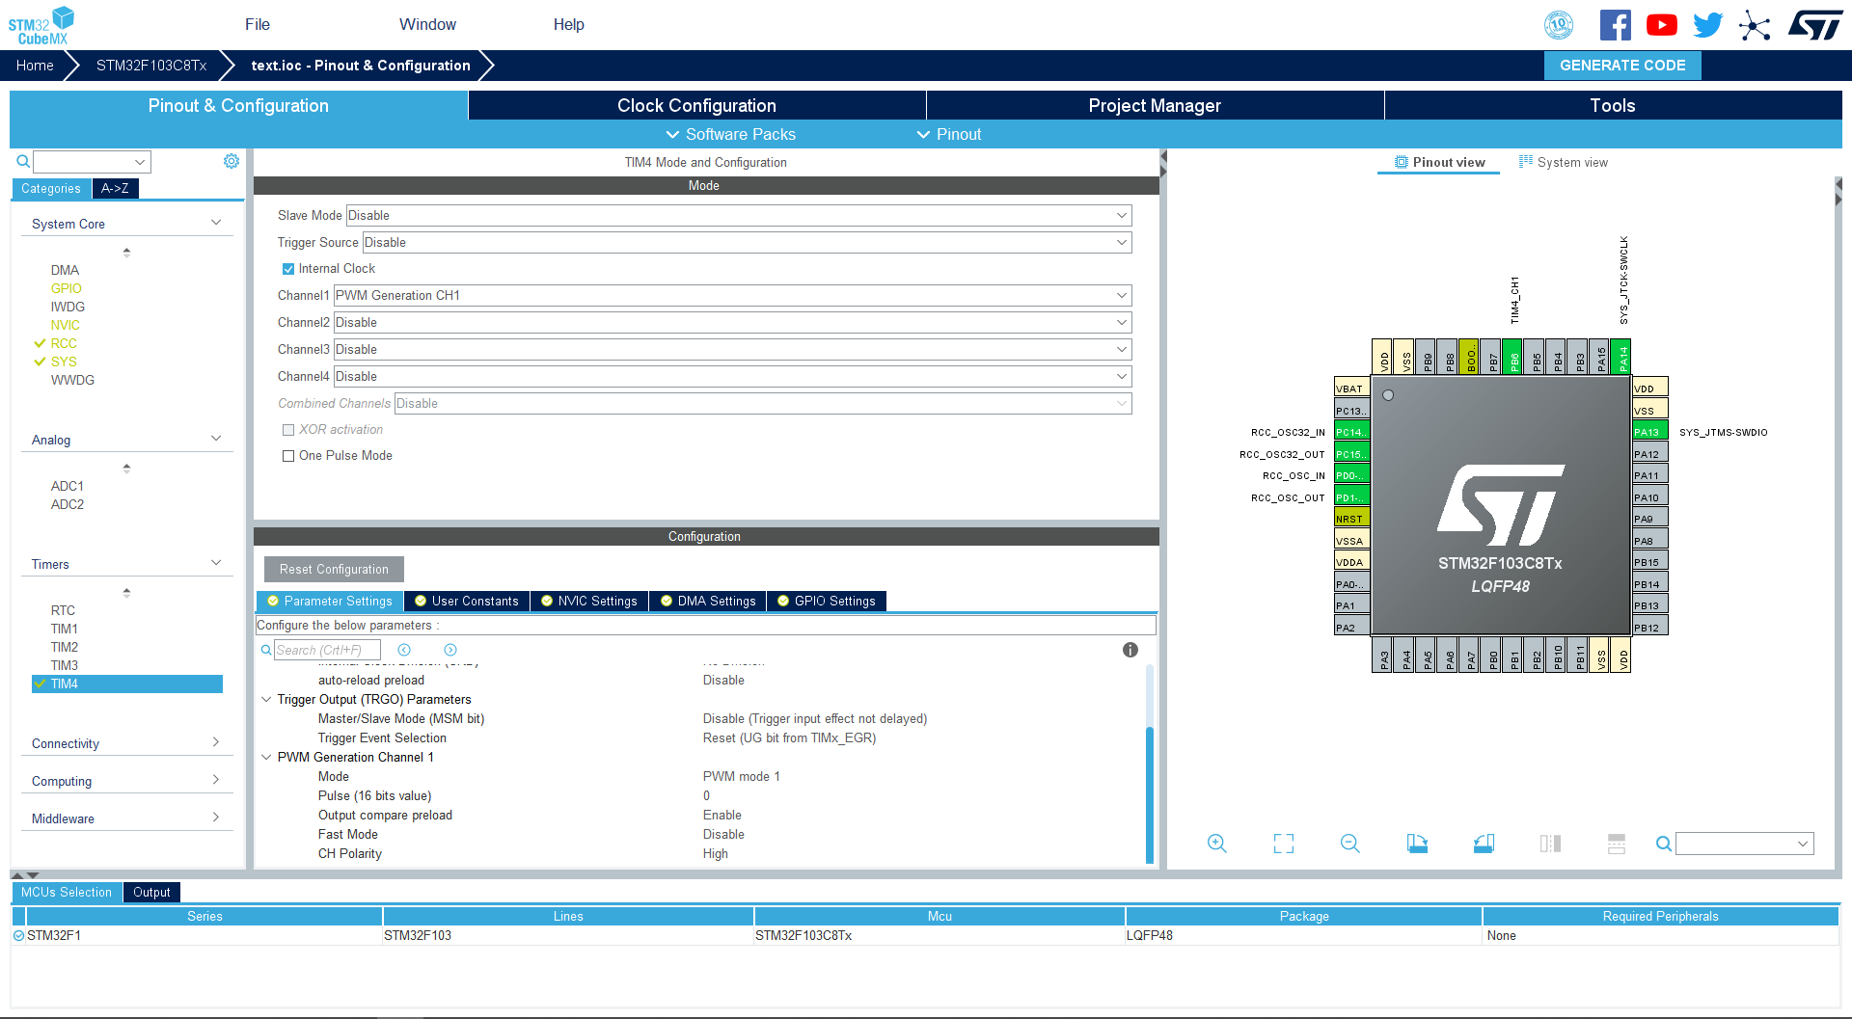Toggle the Internal Clock checkbox
Viewport: 1852px width, 1019px height.
point(287,269)
